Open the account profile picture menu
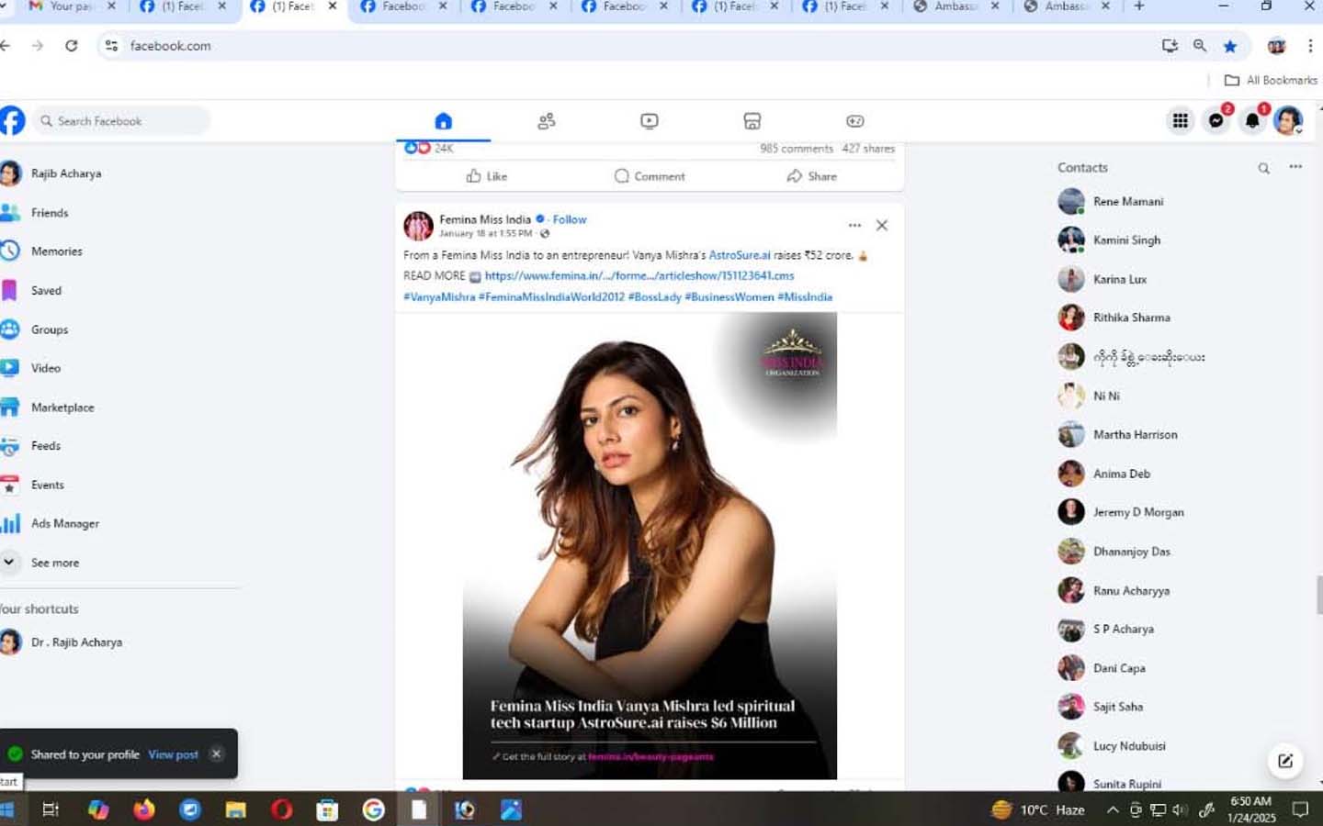 1288,121
